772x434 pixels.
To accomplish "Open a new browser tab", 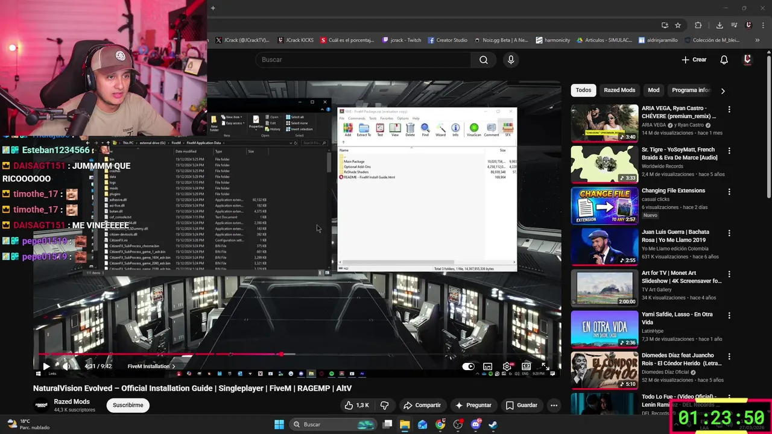I will [213, 8].
